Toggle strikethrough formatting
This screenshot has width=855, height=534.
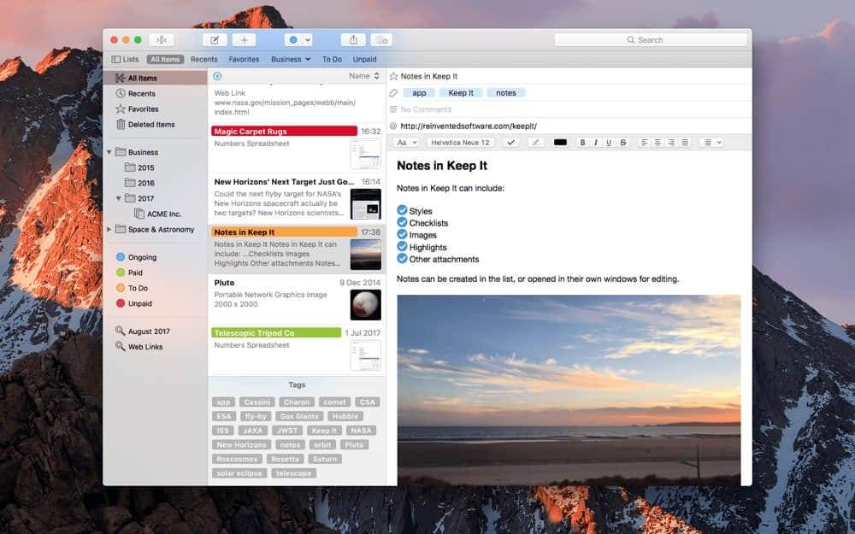click(x=622, y=142)
